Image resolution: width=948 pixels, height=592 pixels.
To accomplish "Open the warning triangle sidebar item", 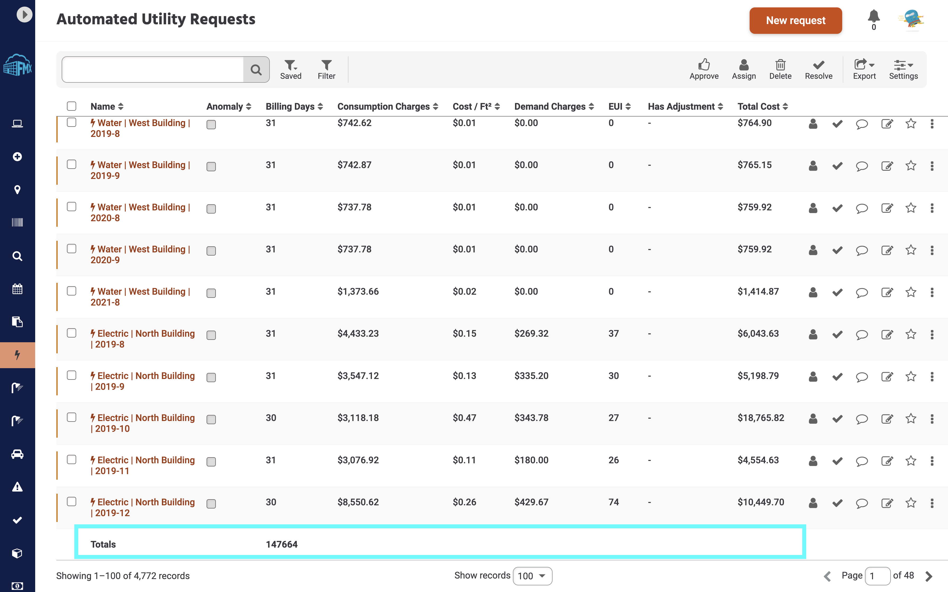I will click(17, 487).
